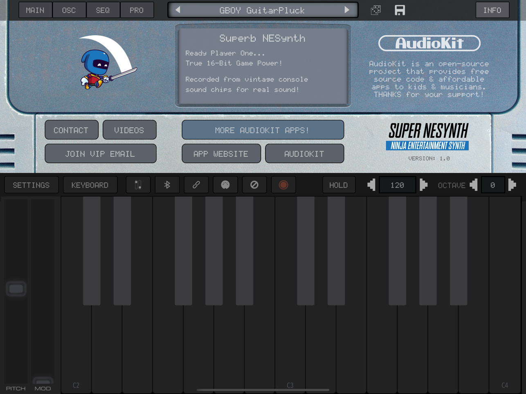Open the APP WEBSITE link
This screenshot has width=526, height=394.
coord(221,154)
